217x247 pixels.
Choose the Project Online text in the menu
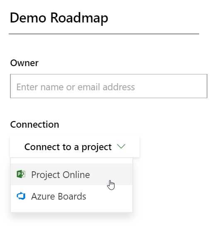pyautogui.click(x=61, y=175)
